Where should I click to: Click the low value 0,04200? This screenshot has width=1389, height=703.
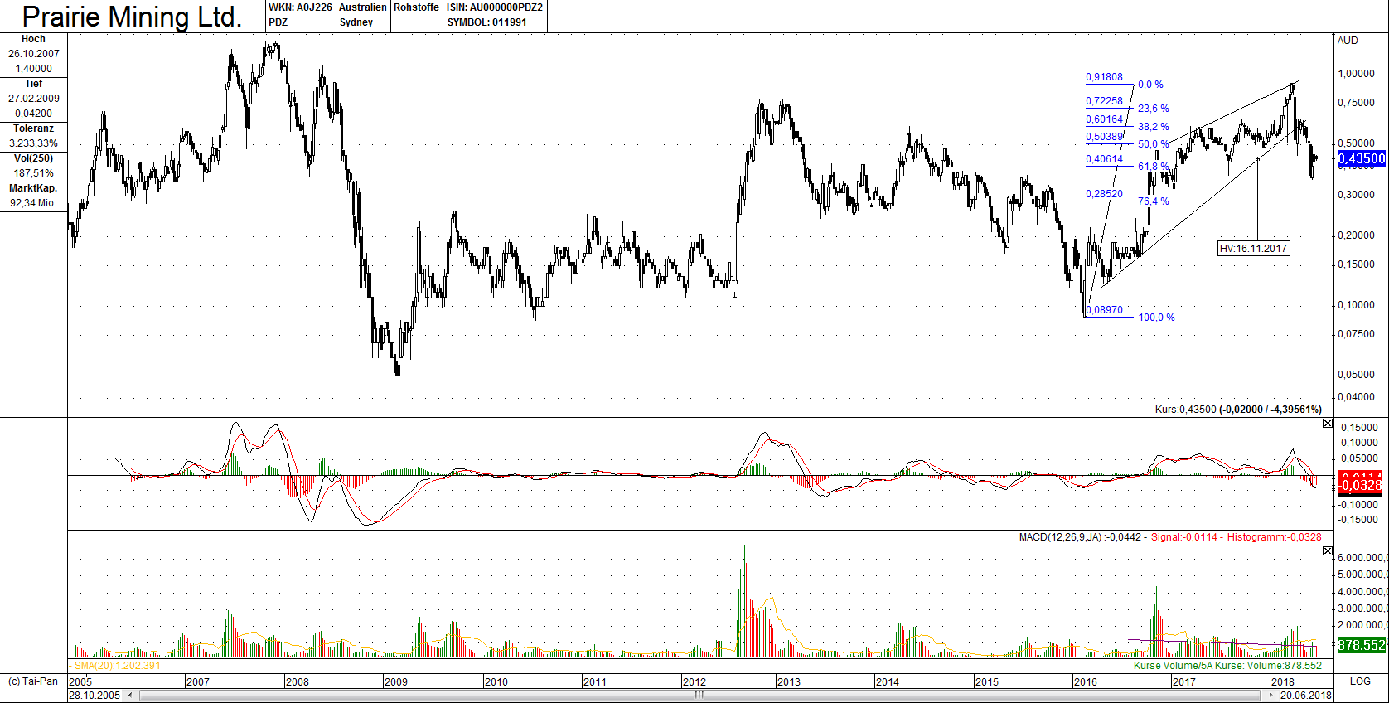tap(34, 114)
